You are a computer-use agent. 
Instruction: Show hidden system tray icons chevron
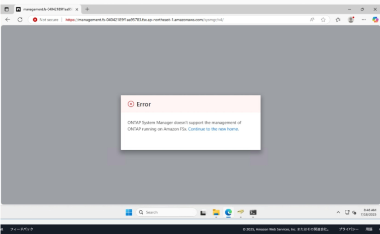(338, 212)
